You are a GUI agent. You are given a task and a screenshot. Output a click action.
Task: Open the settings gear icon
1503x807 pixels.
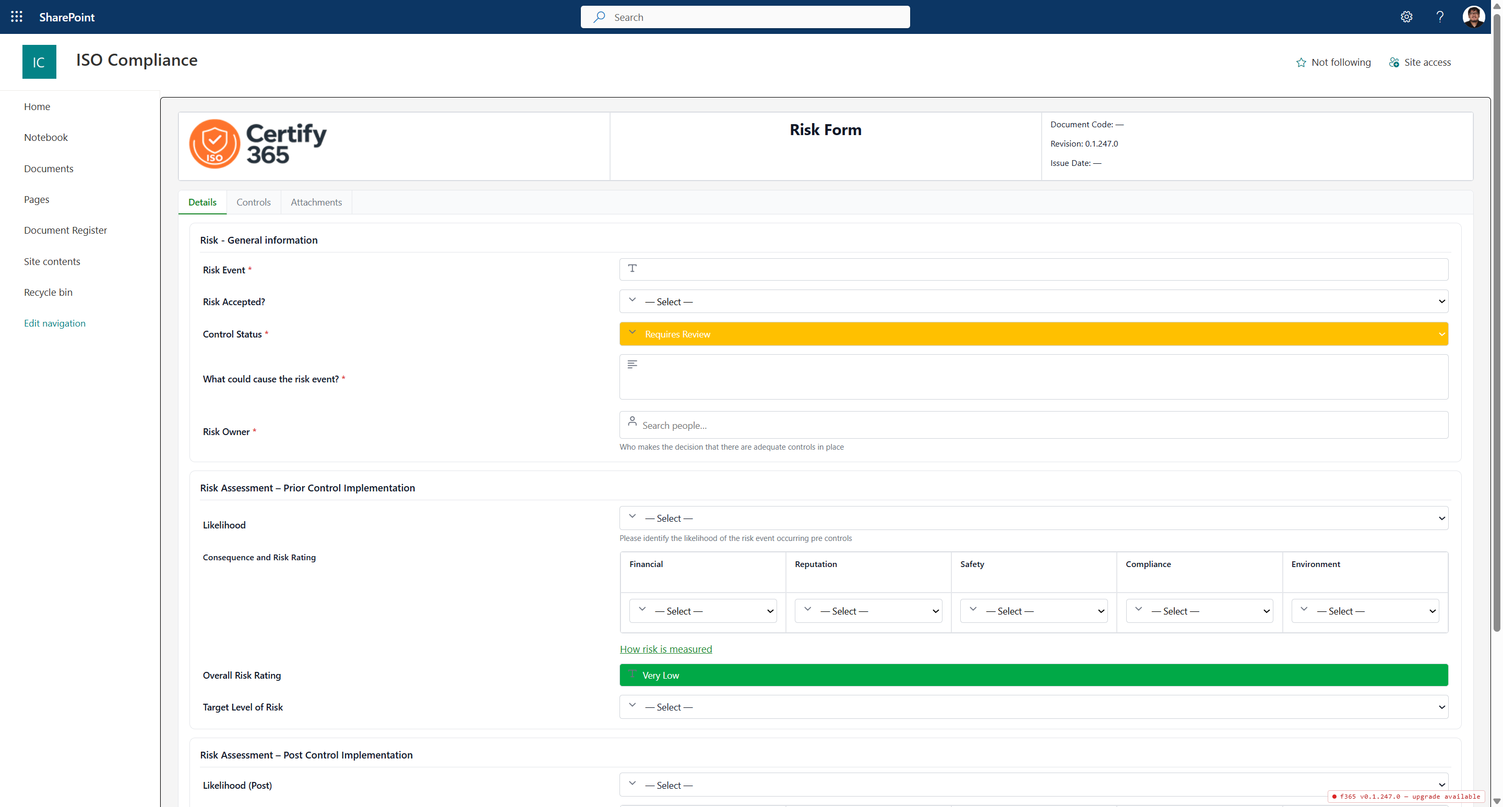pyautogui.click(x=1406, y=17)
